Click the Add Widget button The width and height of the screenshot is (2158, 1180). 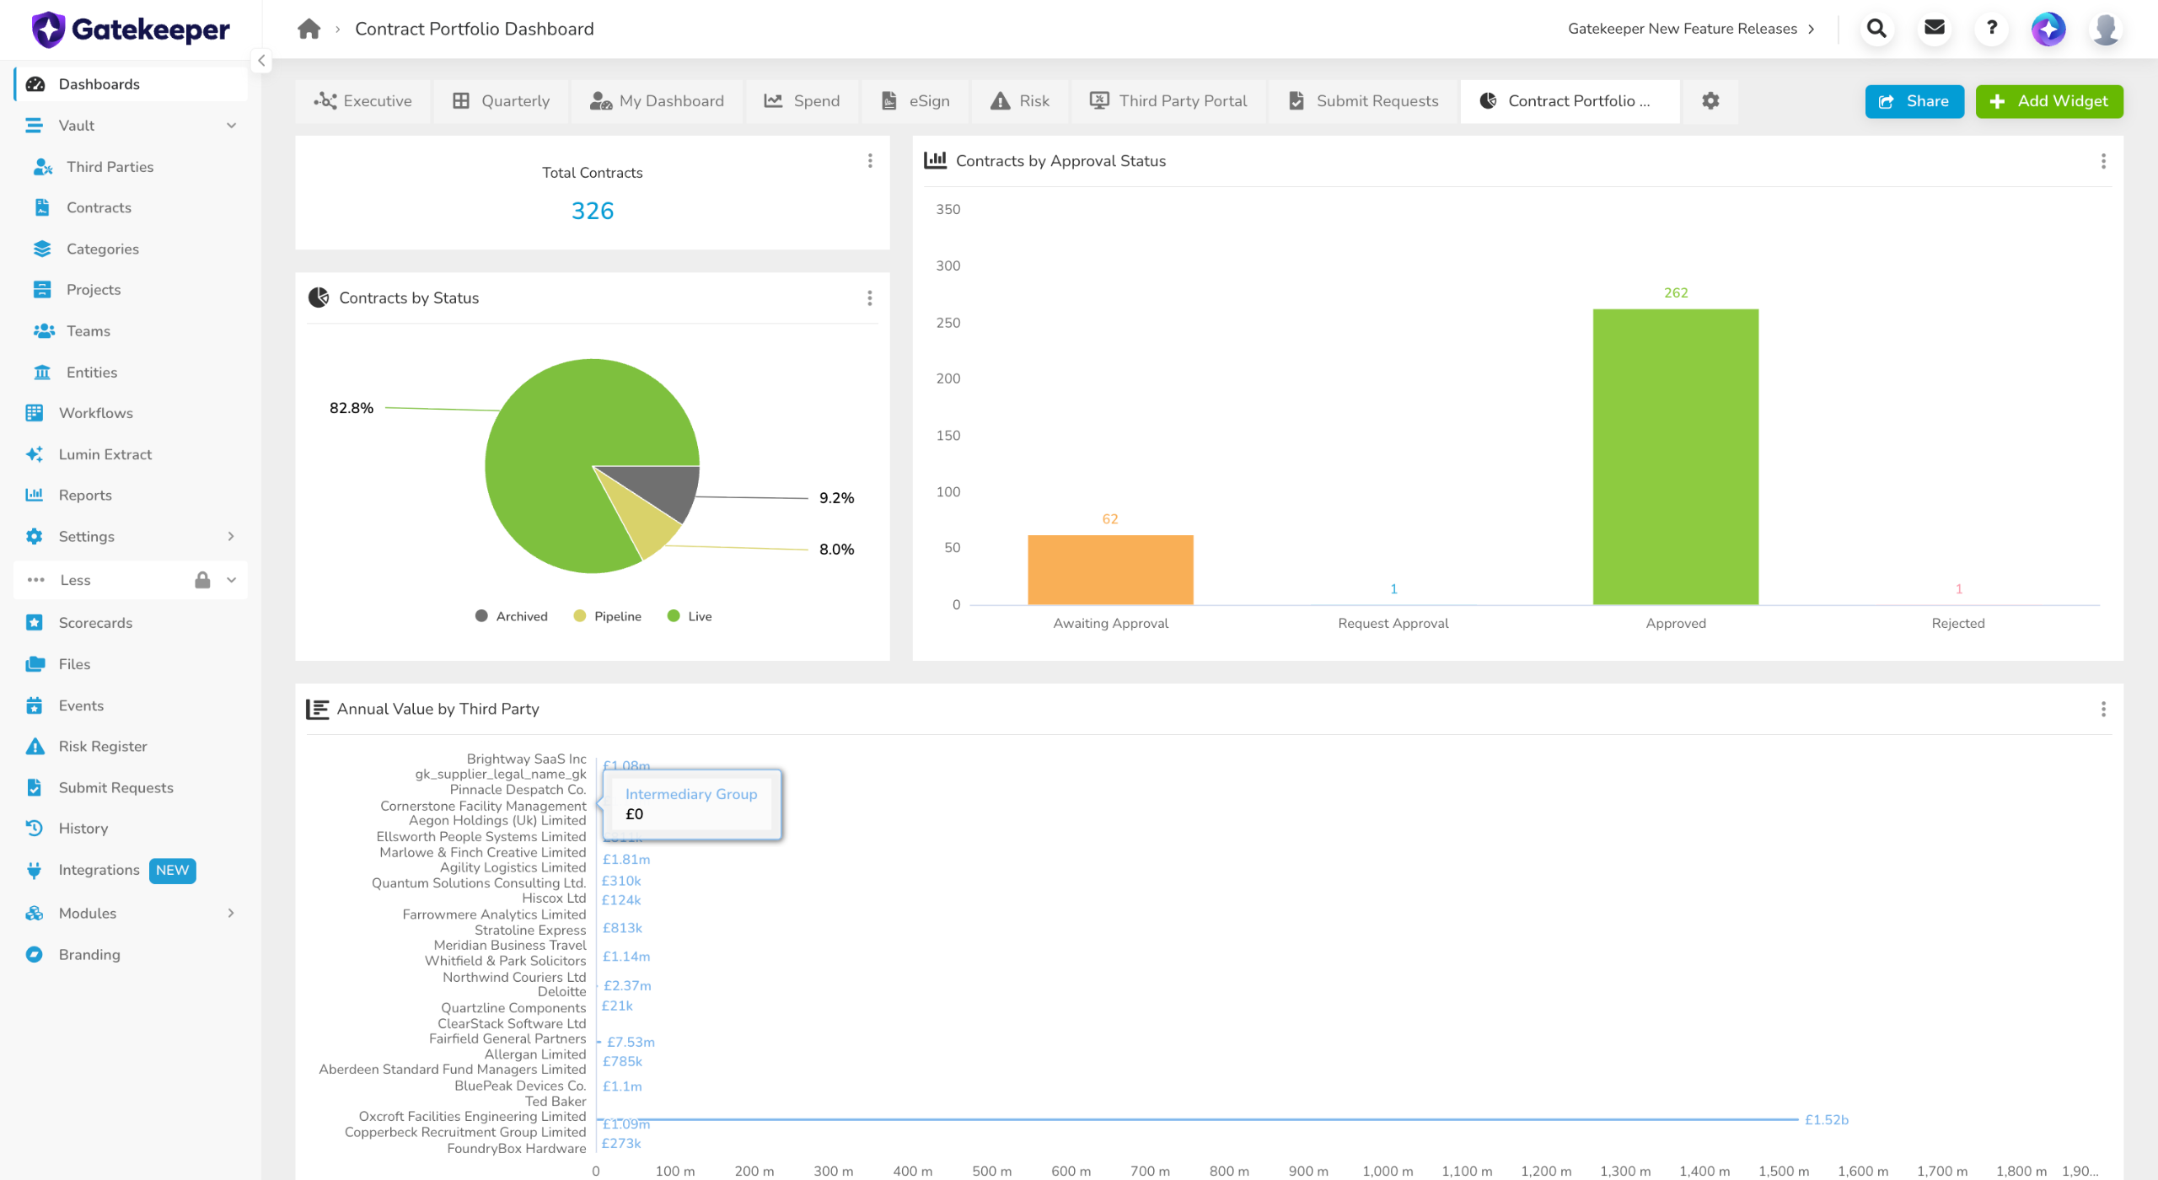2049,101
